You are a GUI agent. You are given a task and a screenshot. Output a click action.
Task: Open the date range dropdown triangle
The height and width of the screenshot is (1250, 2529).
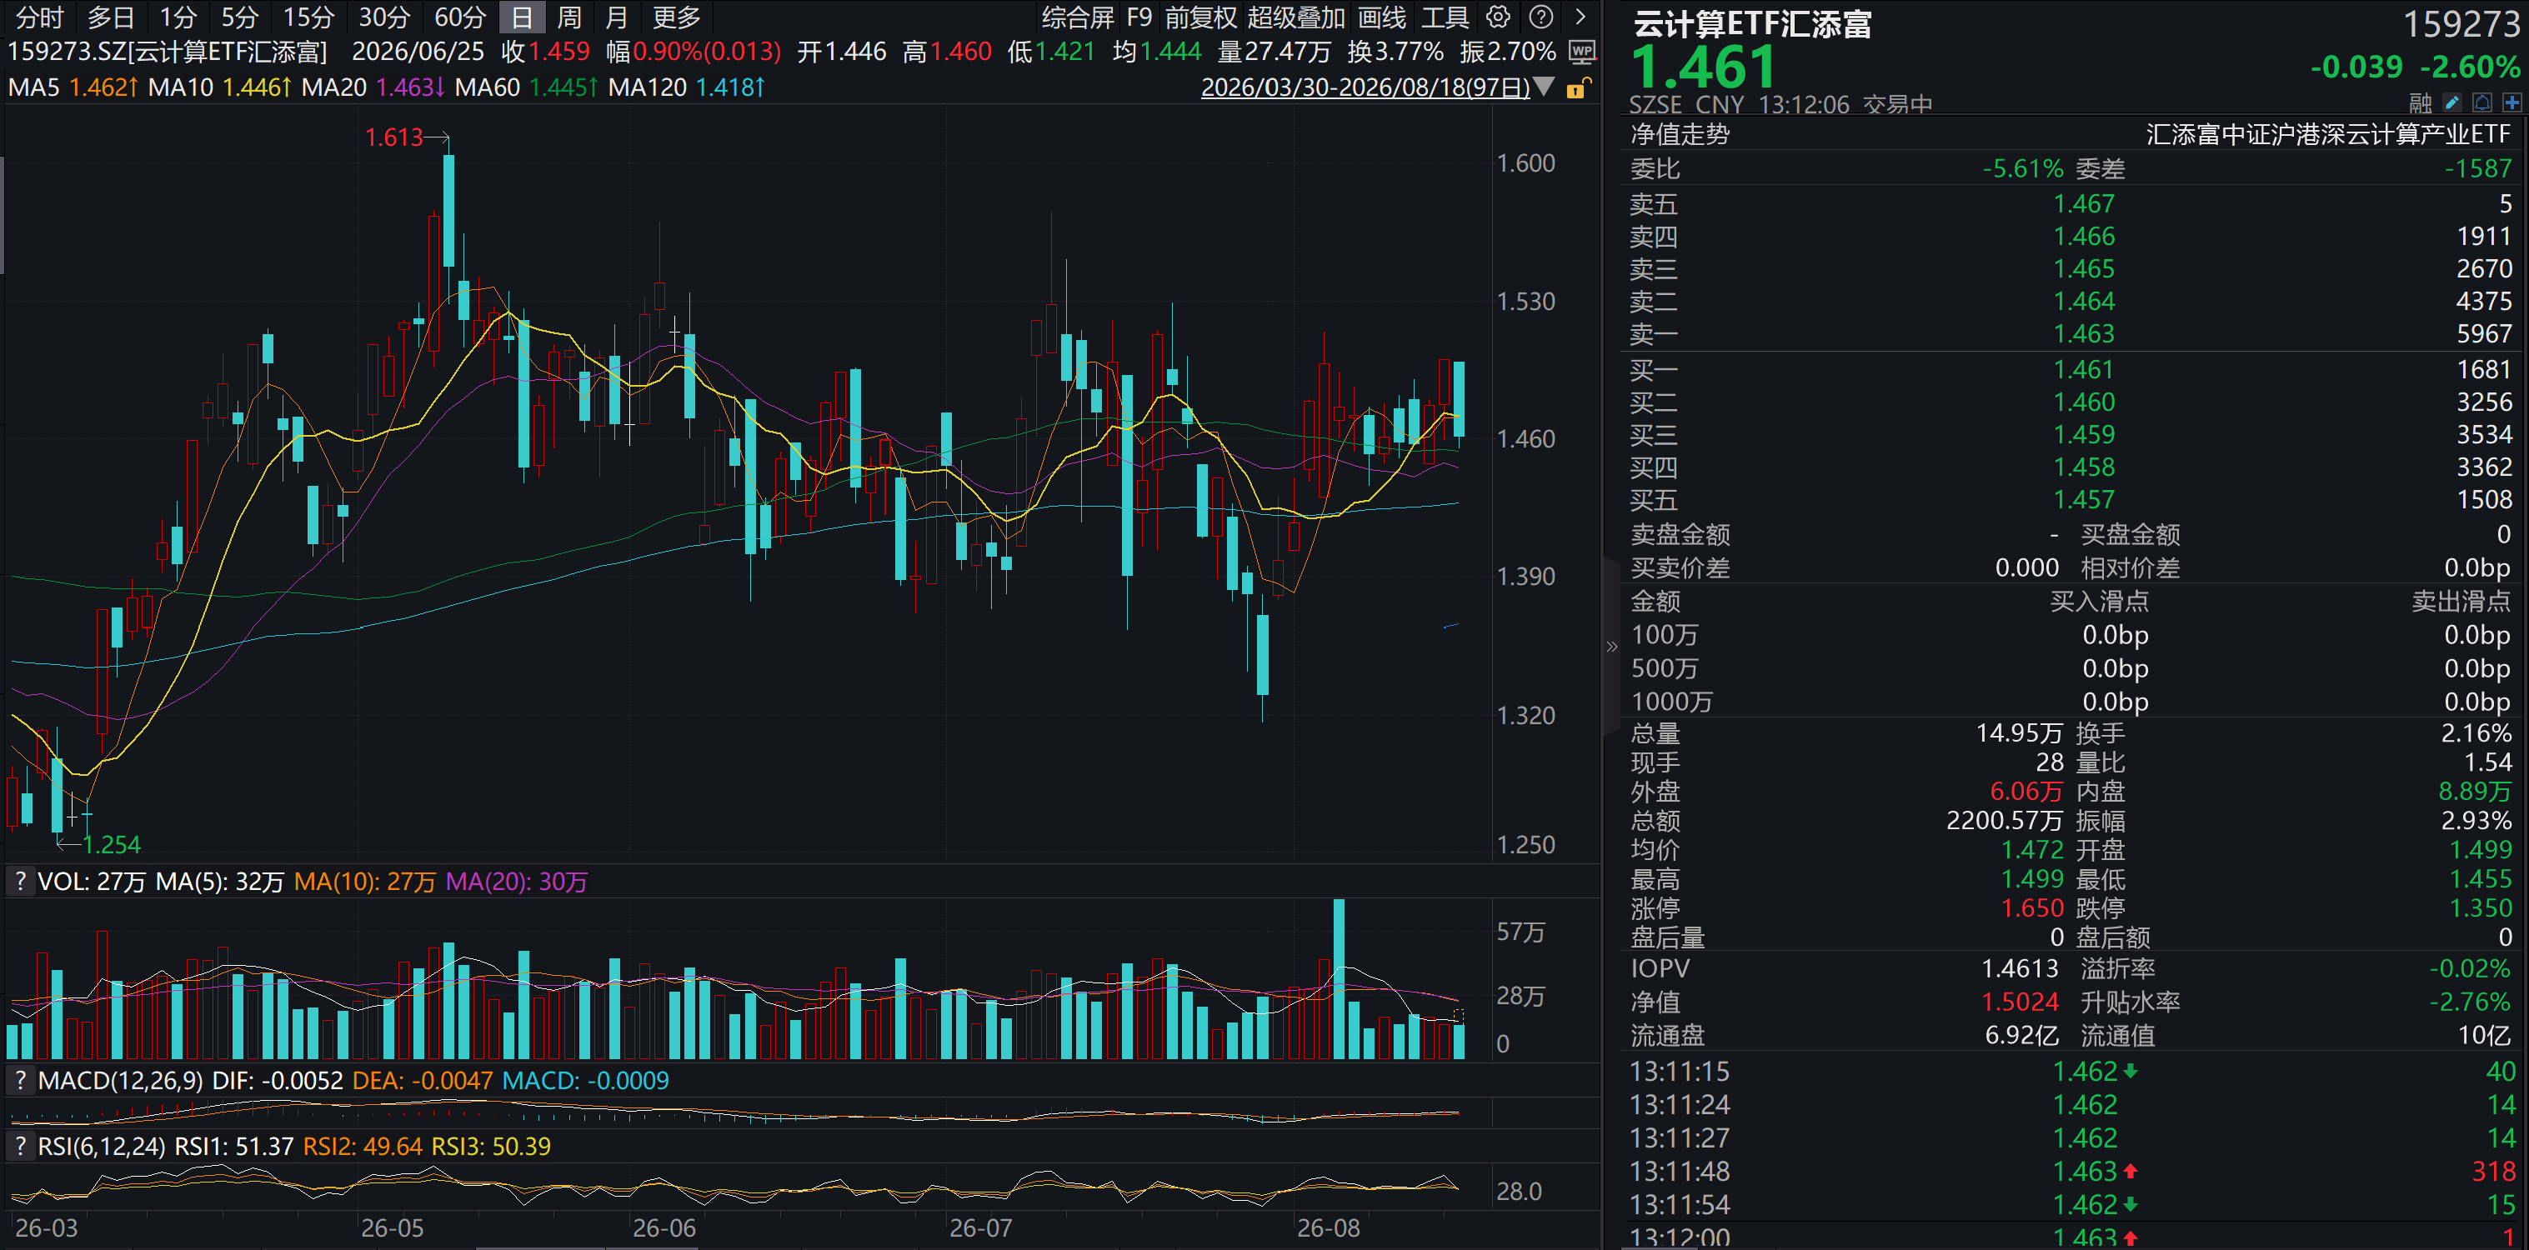point(1545,87)
